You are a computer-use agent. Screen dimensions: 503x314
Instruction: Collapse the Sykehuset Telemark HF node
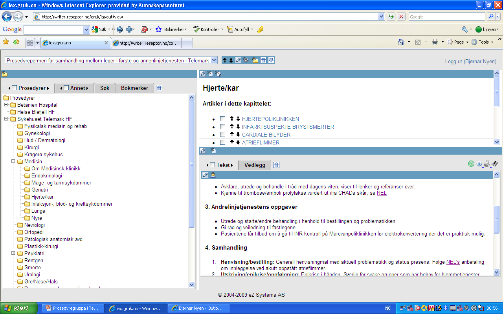[x=6, y=119]
